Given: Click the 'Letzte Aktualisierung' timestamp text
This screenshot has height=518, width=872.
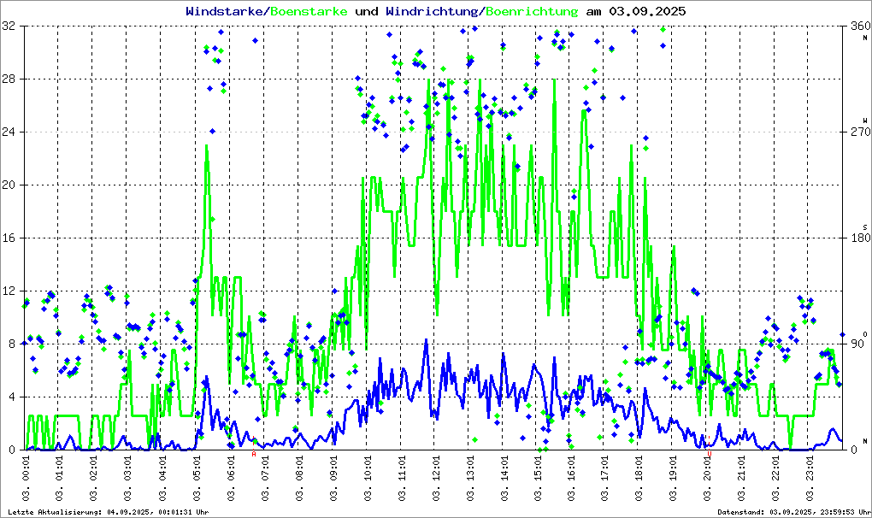Looking at the screenshot, I should click(107, 512).
